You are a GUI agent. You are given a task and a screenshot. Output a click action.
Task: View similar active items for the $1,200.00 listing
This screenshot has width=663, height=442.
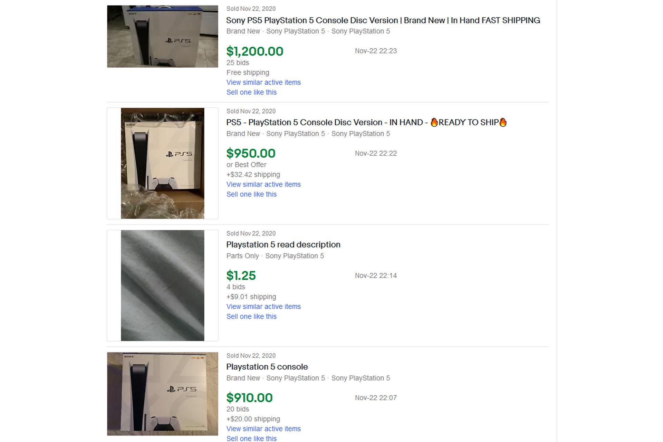tap(263, 83)
